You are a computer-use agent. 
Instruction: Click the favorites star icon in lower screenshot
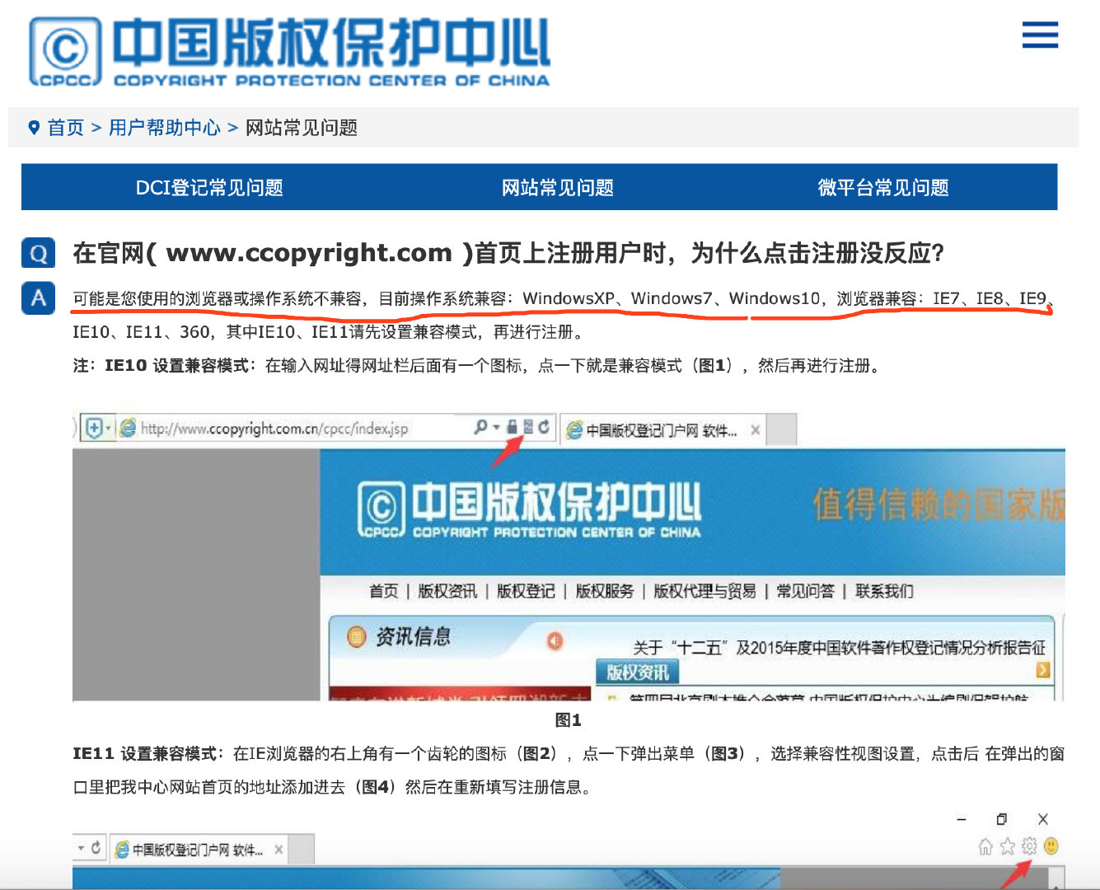[1008, 846]
